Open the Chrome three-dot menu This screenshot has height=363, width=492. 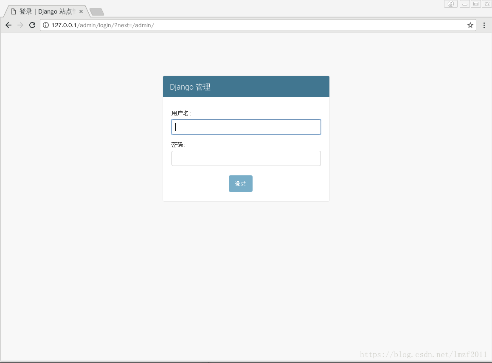tap(484, 25)
